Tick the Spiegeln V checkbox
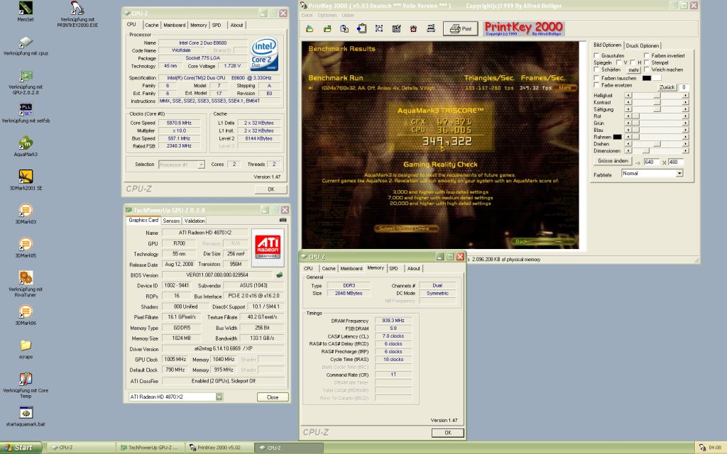Image resolution: width=727 pixels, height=454 pixels. pyautogui.click(x=618, y=62)
